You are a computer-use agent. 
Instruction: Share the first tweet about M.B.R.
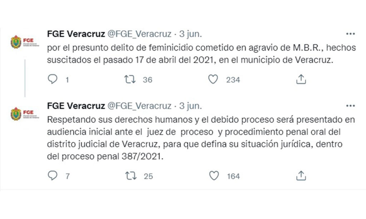301,79
